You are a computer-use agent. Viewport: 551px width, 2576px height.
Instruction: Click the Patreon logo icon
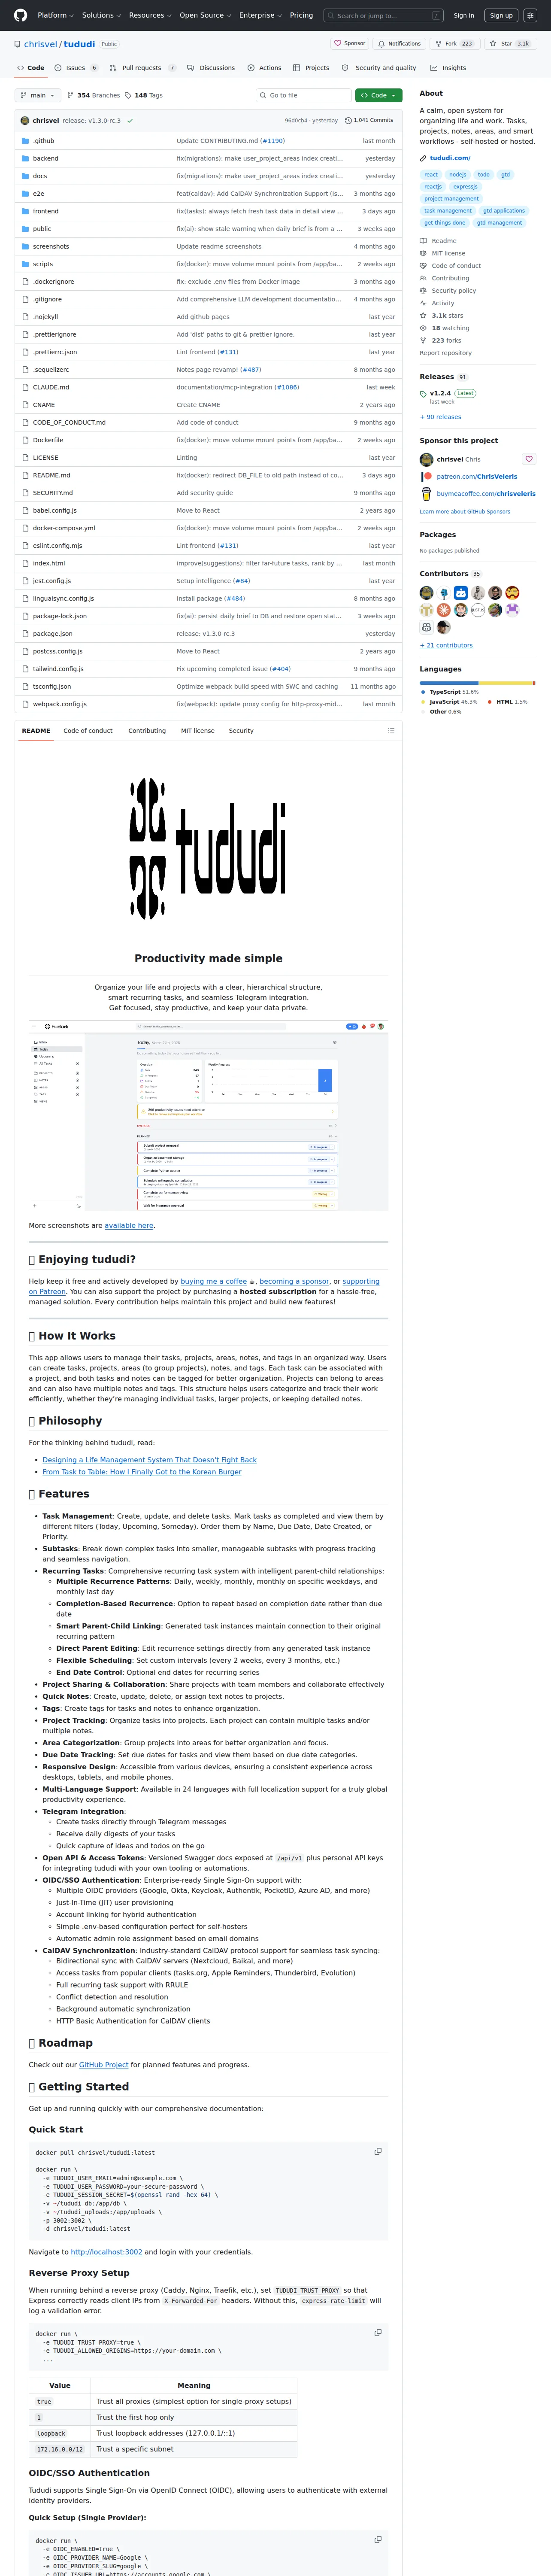[426, 477]
